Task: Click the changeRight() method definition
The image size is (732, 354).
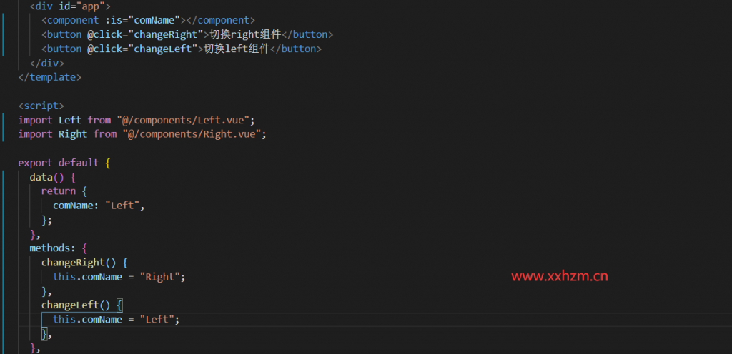Action: click(x=79, y=263)
